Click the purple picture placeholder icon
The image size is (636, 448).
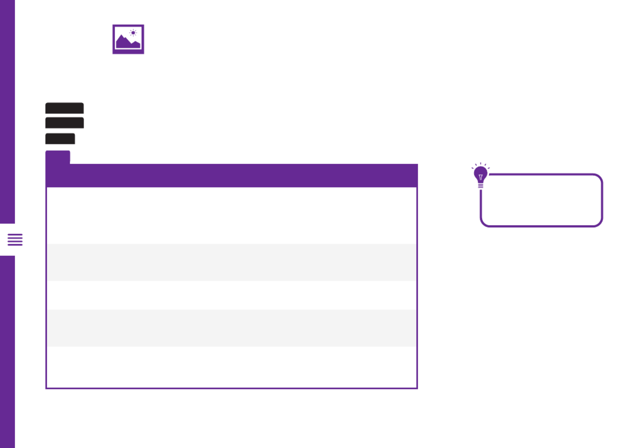tap(128, 39)
